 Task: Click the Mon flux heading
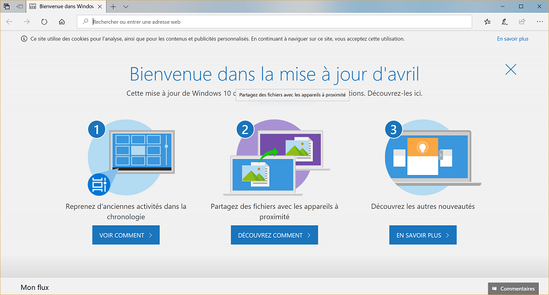pos(34,287)
